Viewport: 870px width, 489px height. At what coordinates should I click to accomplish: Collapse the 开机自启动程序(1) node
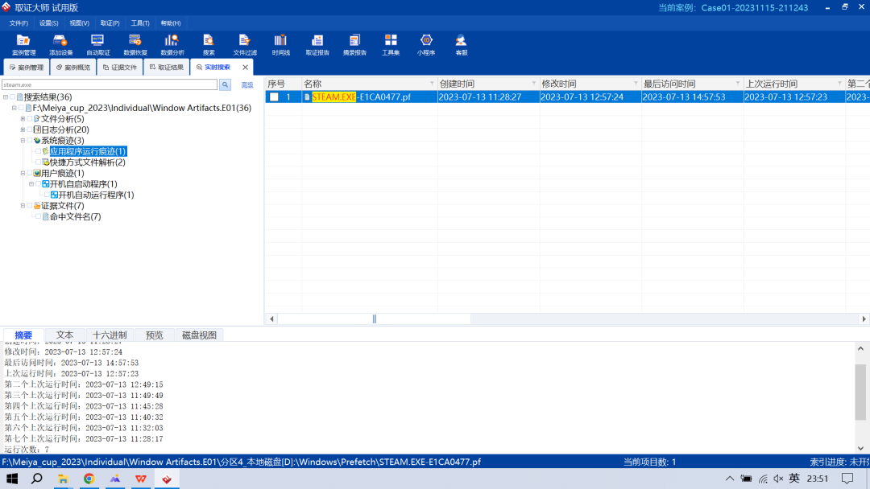point(31,184)
